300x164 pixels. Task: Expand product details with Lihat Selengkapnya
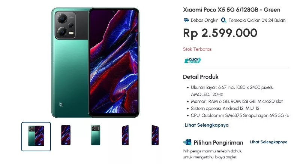pos(207,125)
